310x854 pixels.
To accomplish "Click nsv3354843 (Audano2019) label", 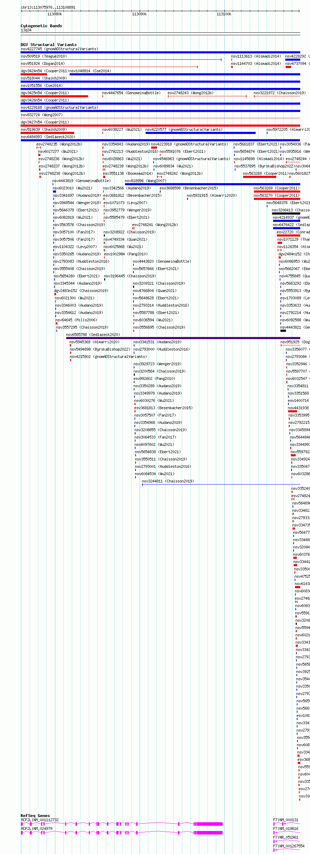I will tap(126, 144).
